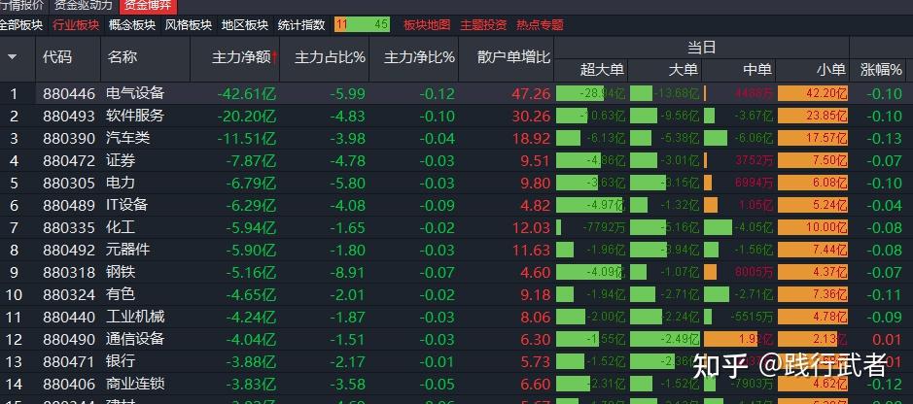Open the 主题投资 link
The width and height of the screenshot is (913, 404).
click(483, 25)
